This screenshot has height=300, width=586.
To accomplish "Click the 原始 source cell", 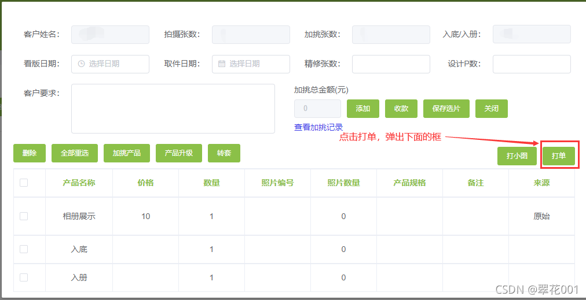I will pyautogui.click(x=541, y=216).
